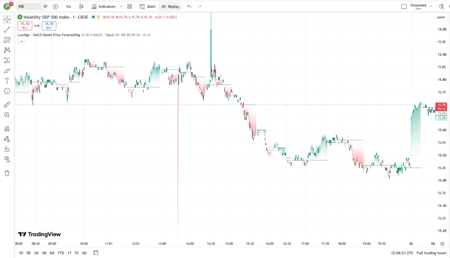Open the Fibonacci retracement tools
The image size is (450, 258).
click(7, 40)
